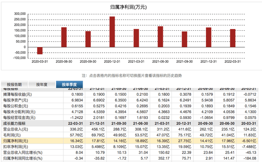This screenshot has height=162, width=262.
Task: Click the 营业总收入(元) indicator name
Action: [x=16, y=129]
